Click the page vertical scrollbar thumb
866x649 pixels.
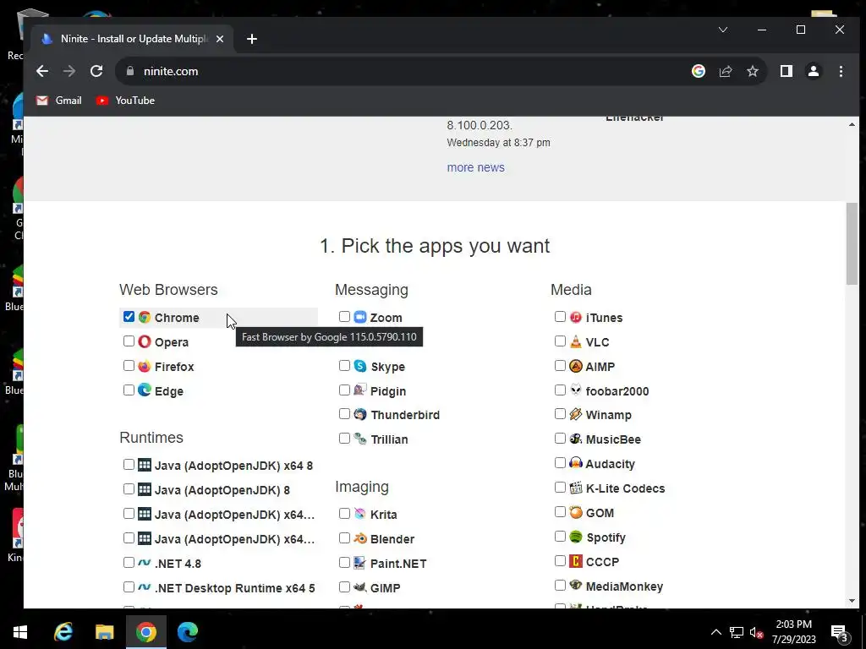pyautogui.click(x=852, y=243)
